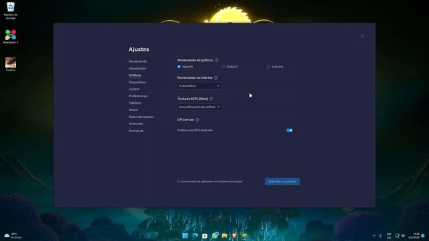Toggle Prefiere una GPU dedicada switch
The width and height of the screenshot is (429, 241).
tap(290, 131)
